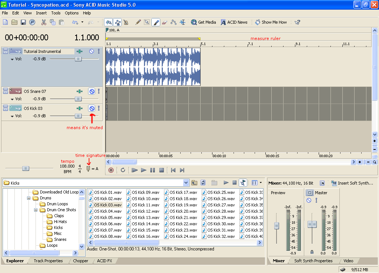Screen dimensions: 379x273
Task: Select the Time Selection tool
Action: 182,22
